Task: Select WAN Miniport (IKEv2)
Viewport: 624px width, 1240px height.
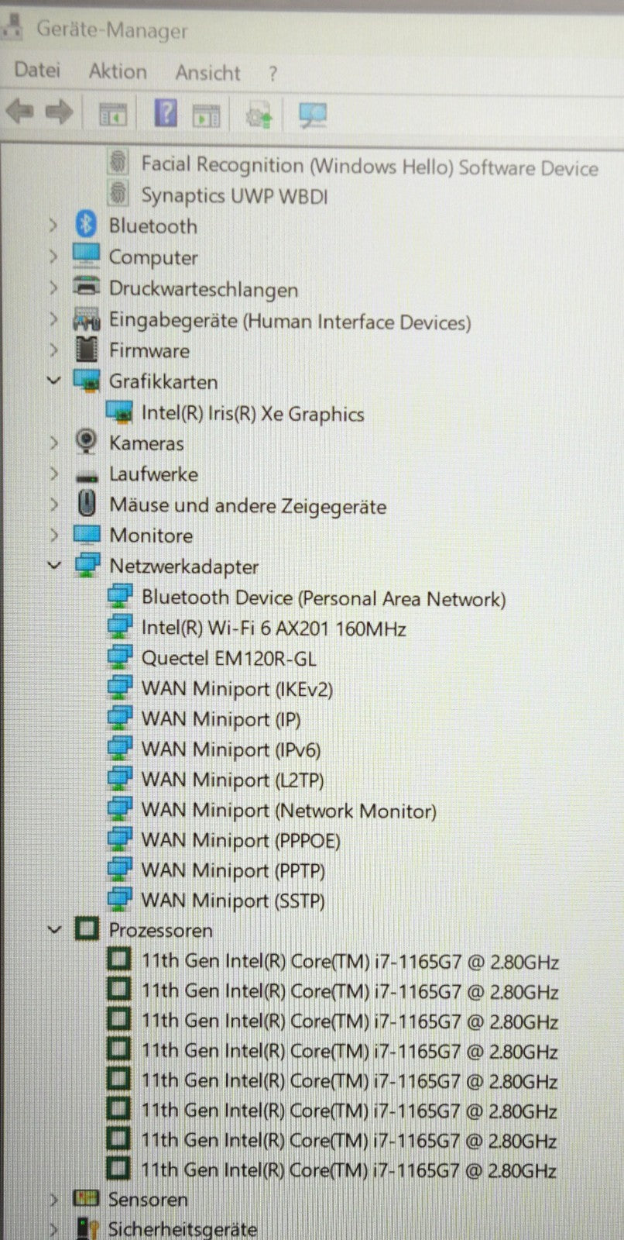Action: pyautogui.click(x=237, y=688)
